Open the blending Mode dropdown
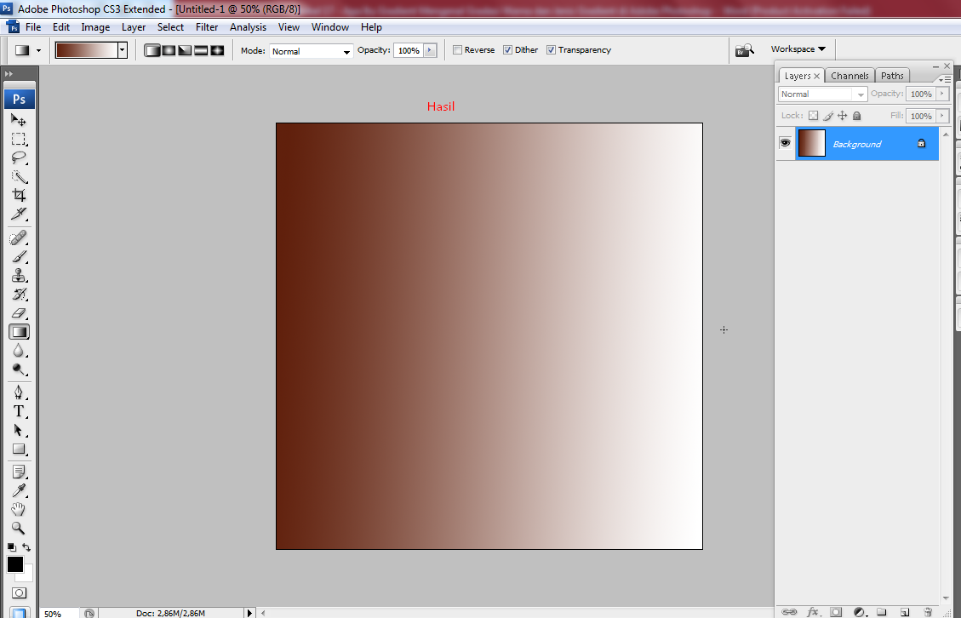Viewport: 961px width, 618px height. pyautogui.click(x=347, y=51)
